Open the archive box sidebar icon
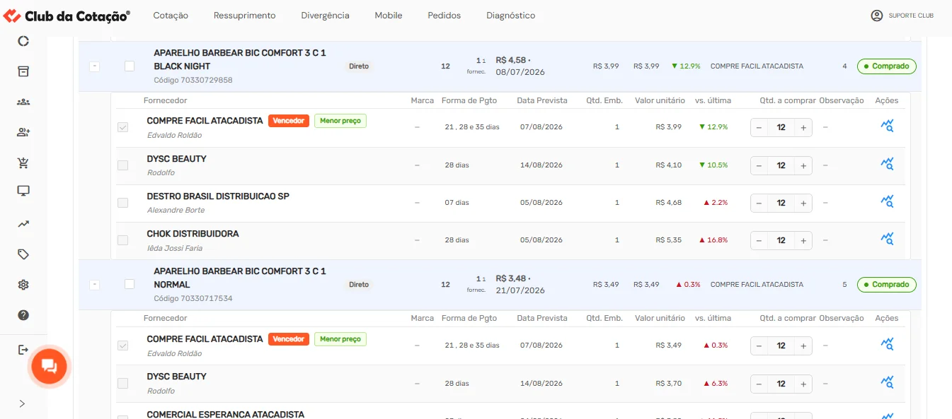This screenshot has height=419, width=952. [23, 71]
